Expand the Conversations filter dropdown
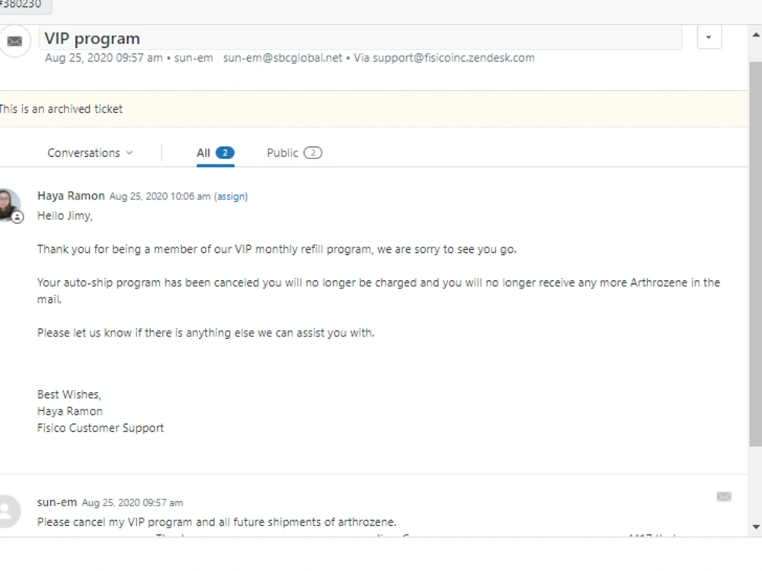762x571 pixels. (90, 153)
